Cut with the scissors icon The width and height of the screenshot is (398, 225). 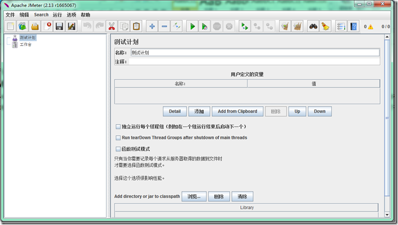[112, 26]
